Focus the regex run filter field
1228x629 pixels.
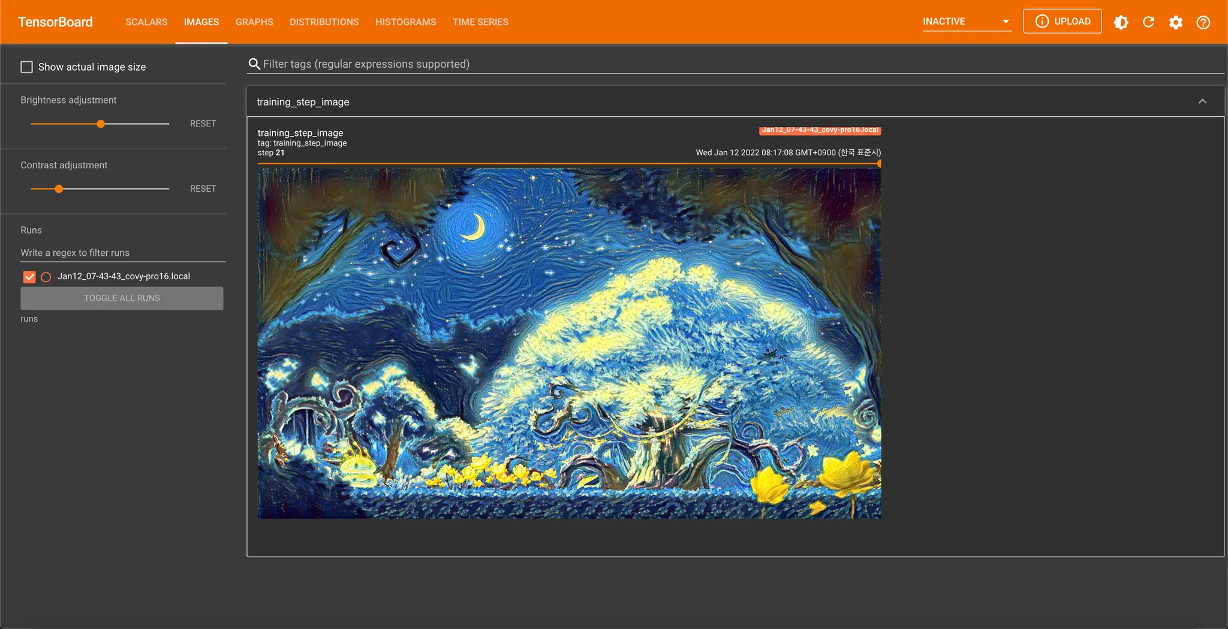(x=123, y=253)
